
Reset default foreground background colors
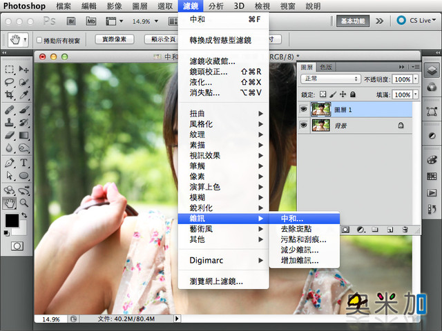coord(6,233)
